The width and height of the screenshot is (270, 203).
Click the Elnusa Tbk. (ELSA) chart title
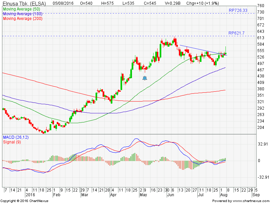24,3
